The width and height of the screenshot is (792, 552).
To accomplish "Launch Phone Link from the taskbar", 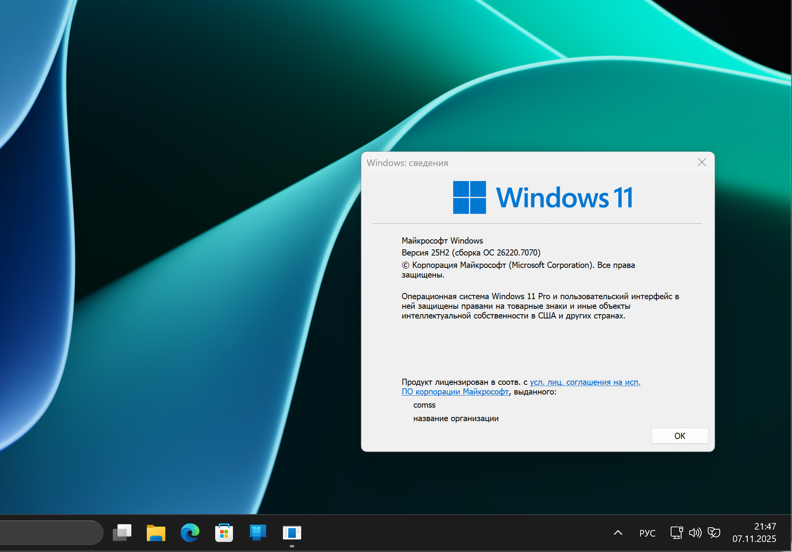I will point(258,532).
